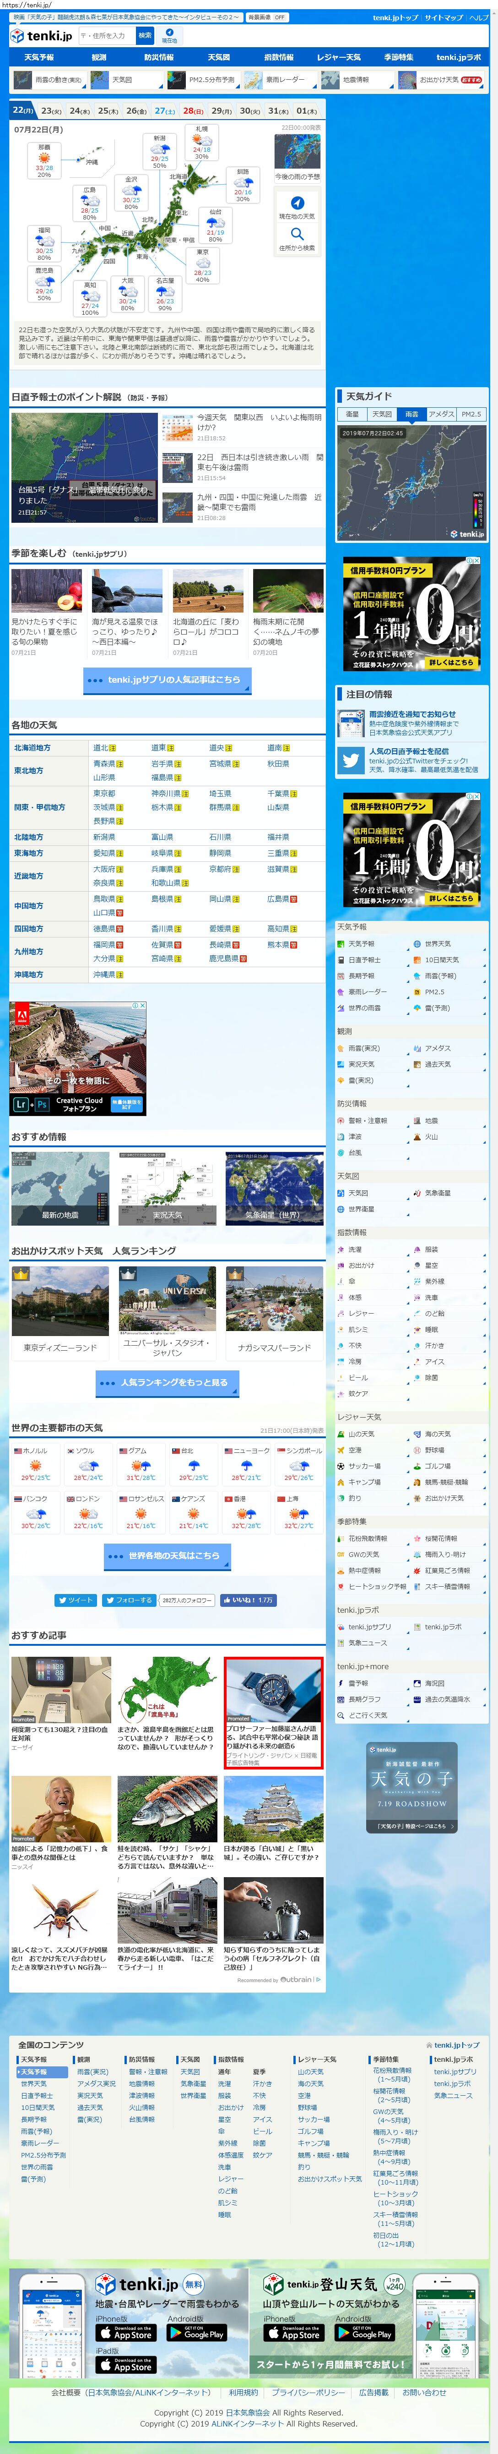Click the 検索 search button
The width and height of the screenshot is (498, 2454).
(x=145, y=35)
